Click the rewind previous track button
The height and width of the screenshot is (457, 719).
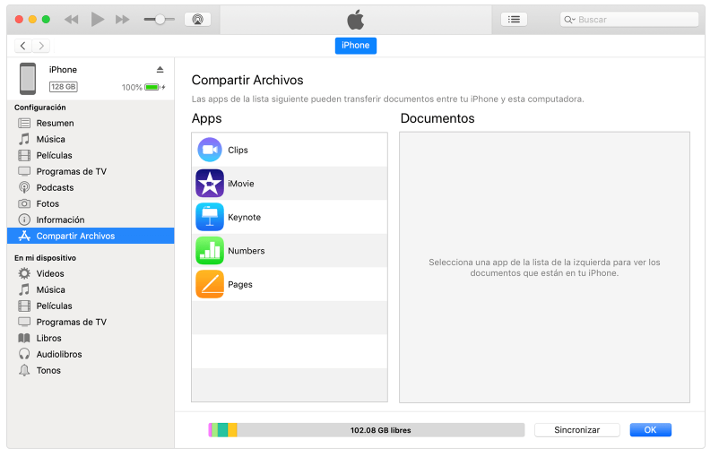pos(72,19)
